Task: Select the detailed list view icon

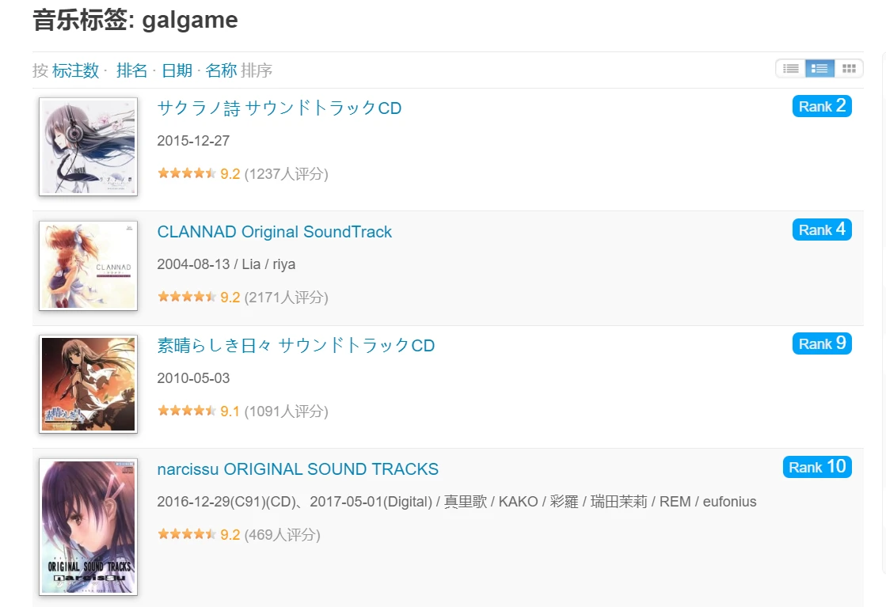Action: pyautogui.click(x=819, y=69)
